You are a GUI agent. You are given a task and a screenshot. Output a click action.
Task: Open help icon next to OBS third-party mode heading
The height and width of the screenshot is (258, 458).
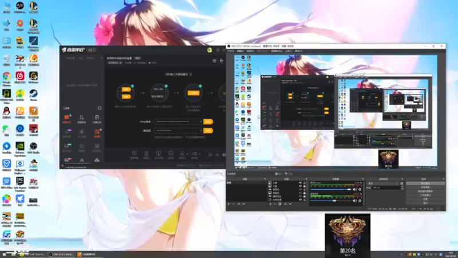point(191,75)
